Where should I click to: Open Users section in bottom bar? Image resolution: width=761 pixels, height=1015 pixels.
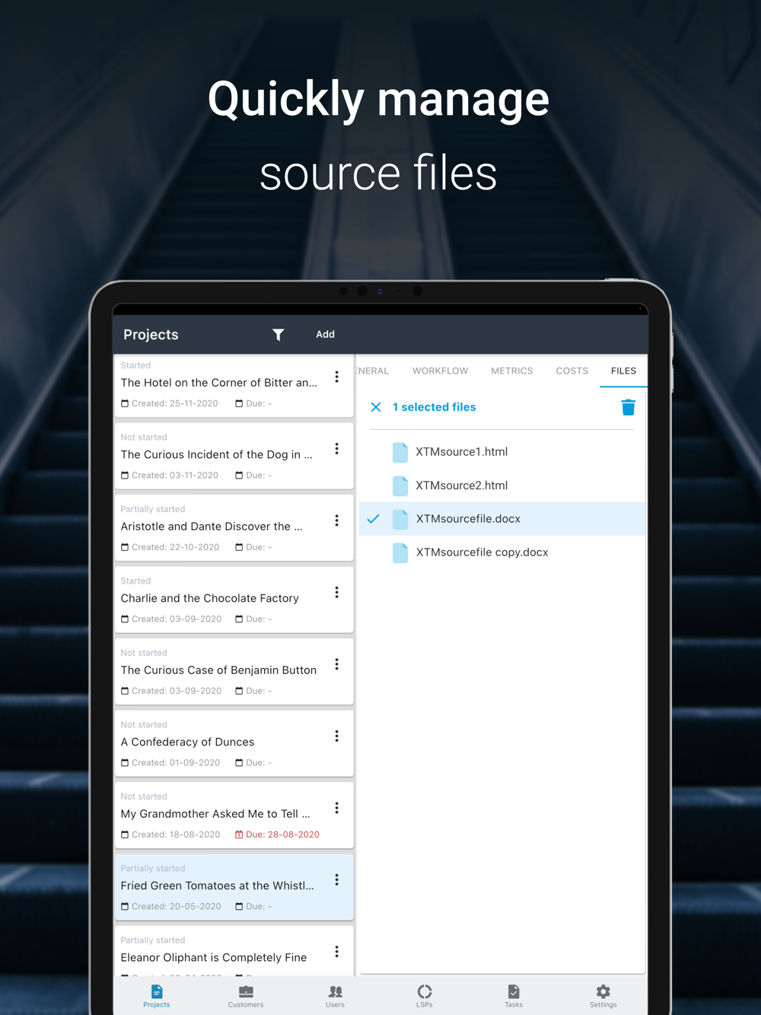(x=335, y=996)
